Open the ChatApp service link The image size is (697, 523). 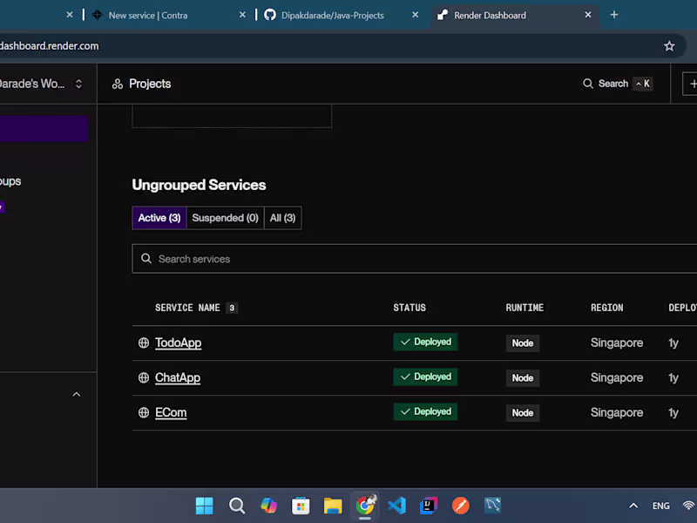178,377
